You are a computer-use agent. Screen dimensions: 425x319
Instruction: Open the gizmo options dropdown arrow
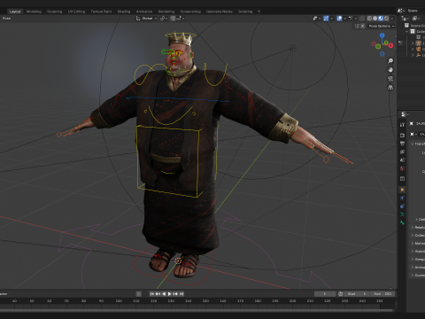(331, 19)
